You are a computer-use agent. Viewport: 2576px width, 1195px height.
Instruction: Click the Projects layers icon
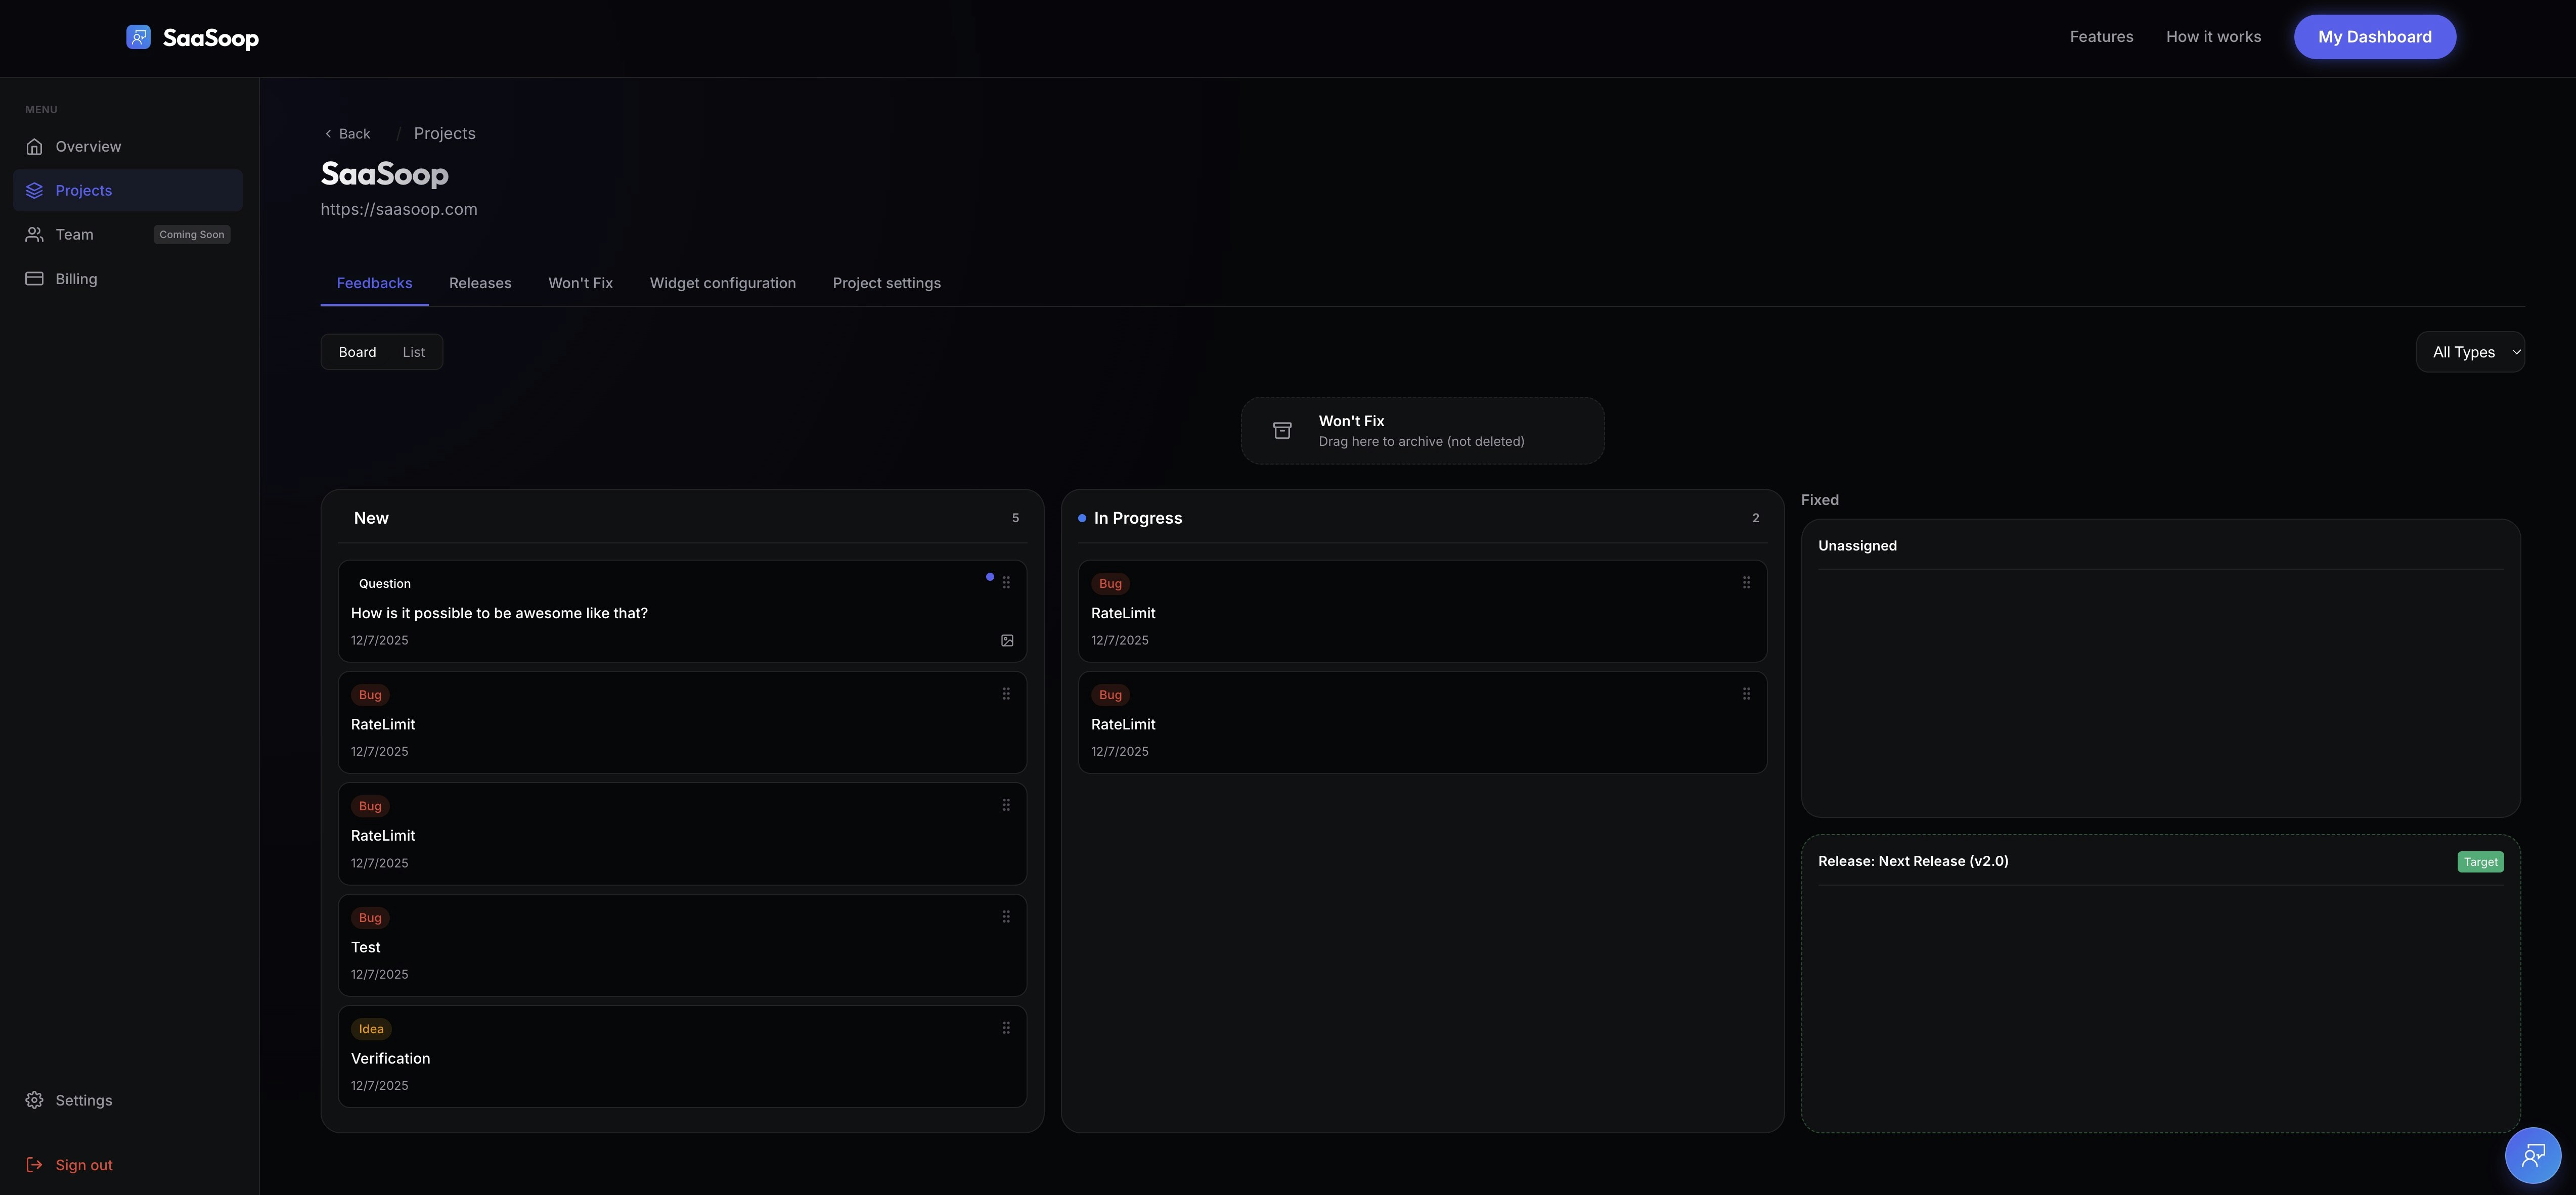click(34, 190)
